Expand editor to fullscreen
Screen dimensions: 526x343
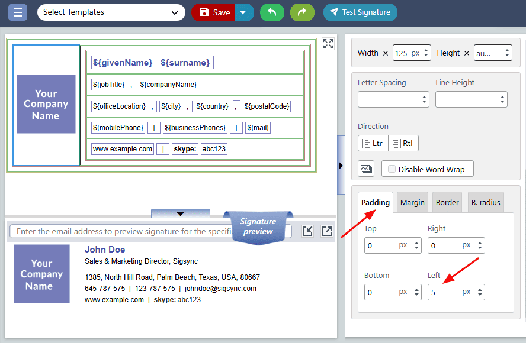[328, 44]
